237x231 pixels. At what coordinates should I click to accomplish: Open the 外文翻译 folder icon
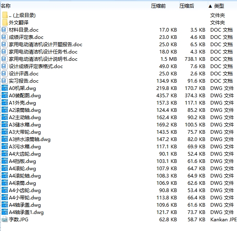pyautogui.click(x=5, y=22)
